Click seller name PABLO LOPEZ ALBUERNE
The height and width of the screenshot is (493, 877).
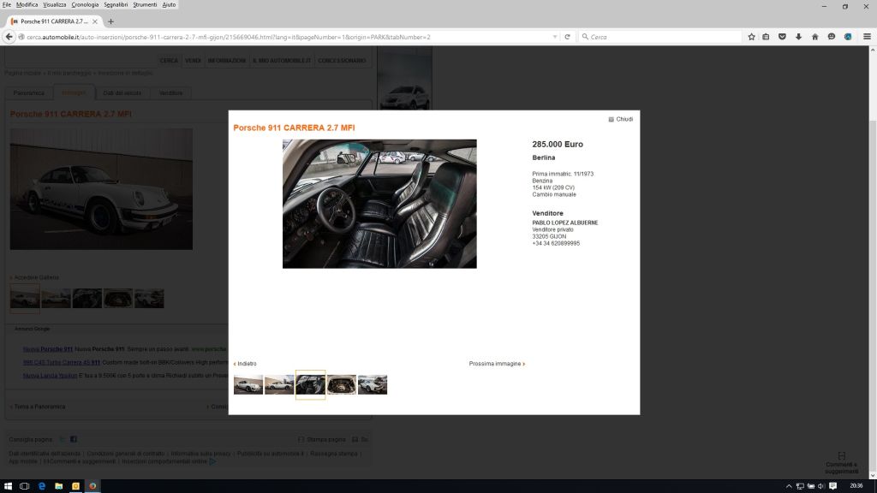[x=565, y=223]
